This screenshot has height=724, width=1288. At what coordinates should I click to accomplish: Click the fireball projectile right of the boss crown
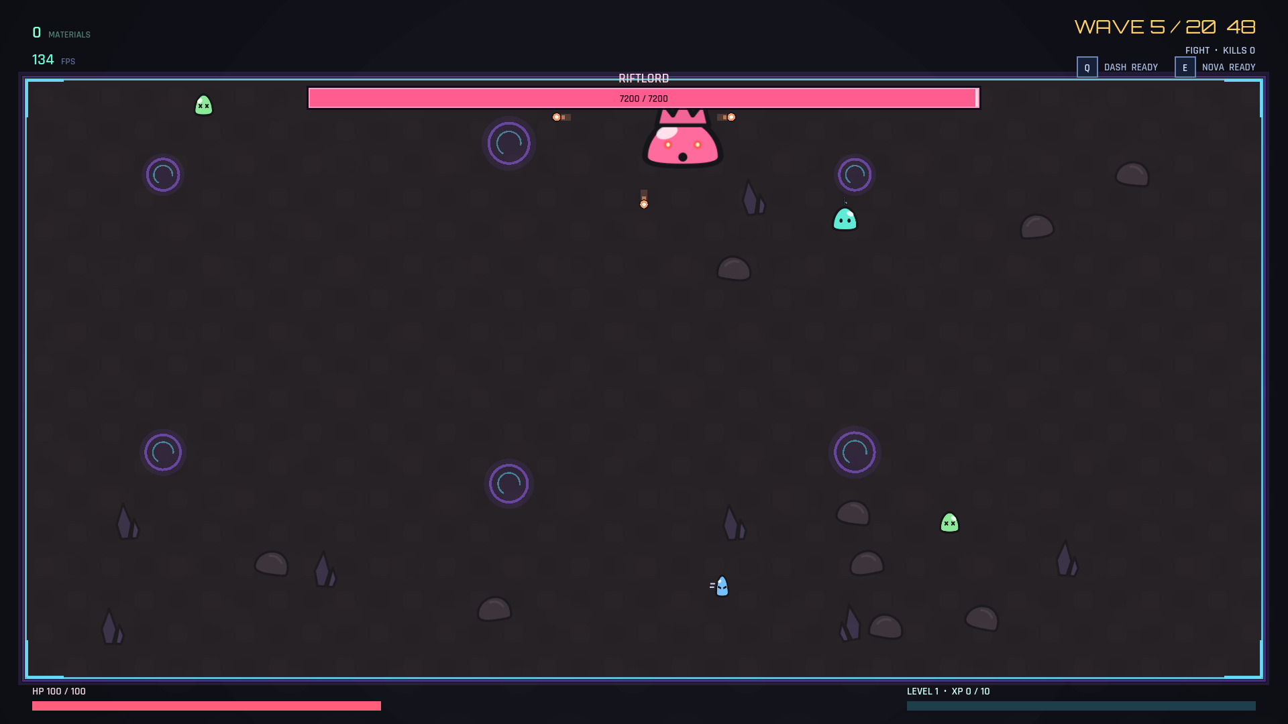(727, 117)
